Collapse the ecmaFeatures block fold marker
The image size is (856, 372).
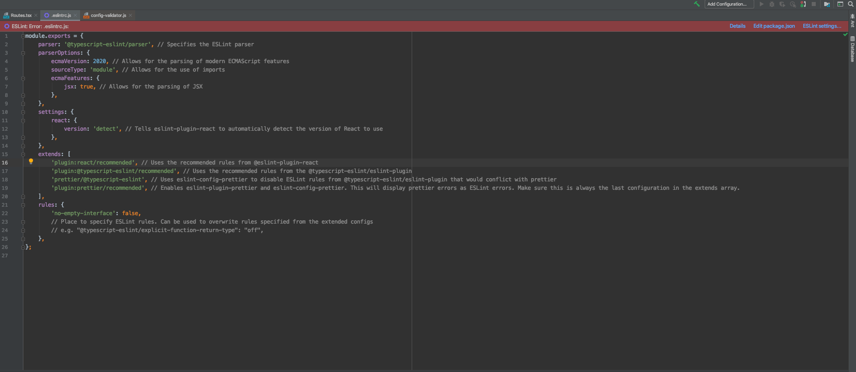click(23, 78)
